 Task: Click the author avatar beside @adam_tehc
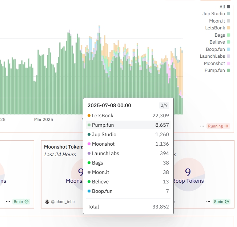click(x=47, y=202)
